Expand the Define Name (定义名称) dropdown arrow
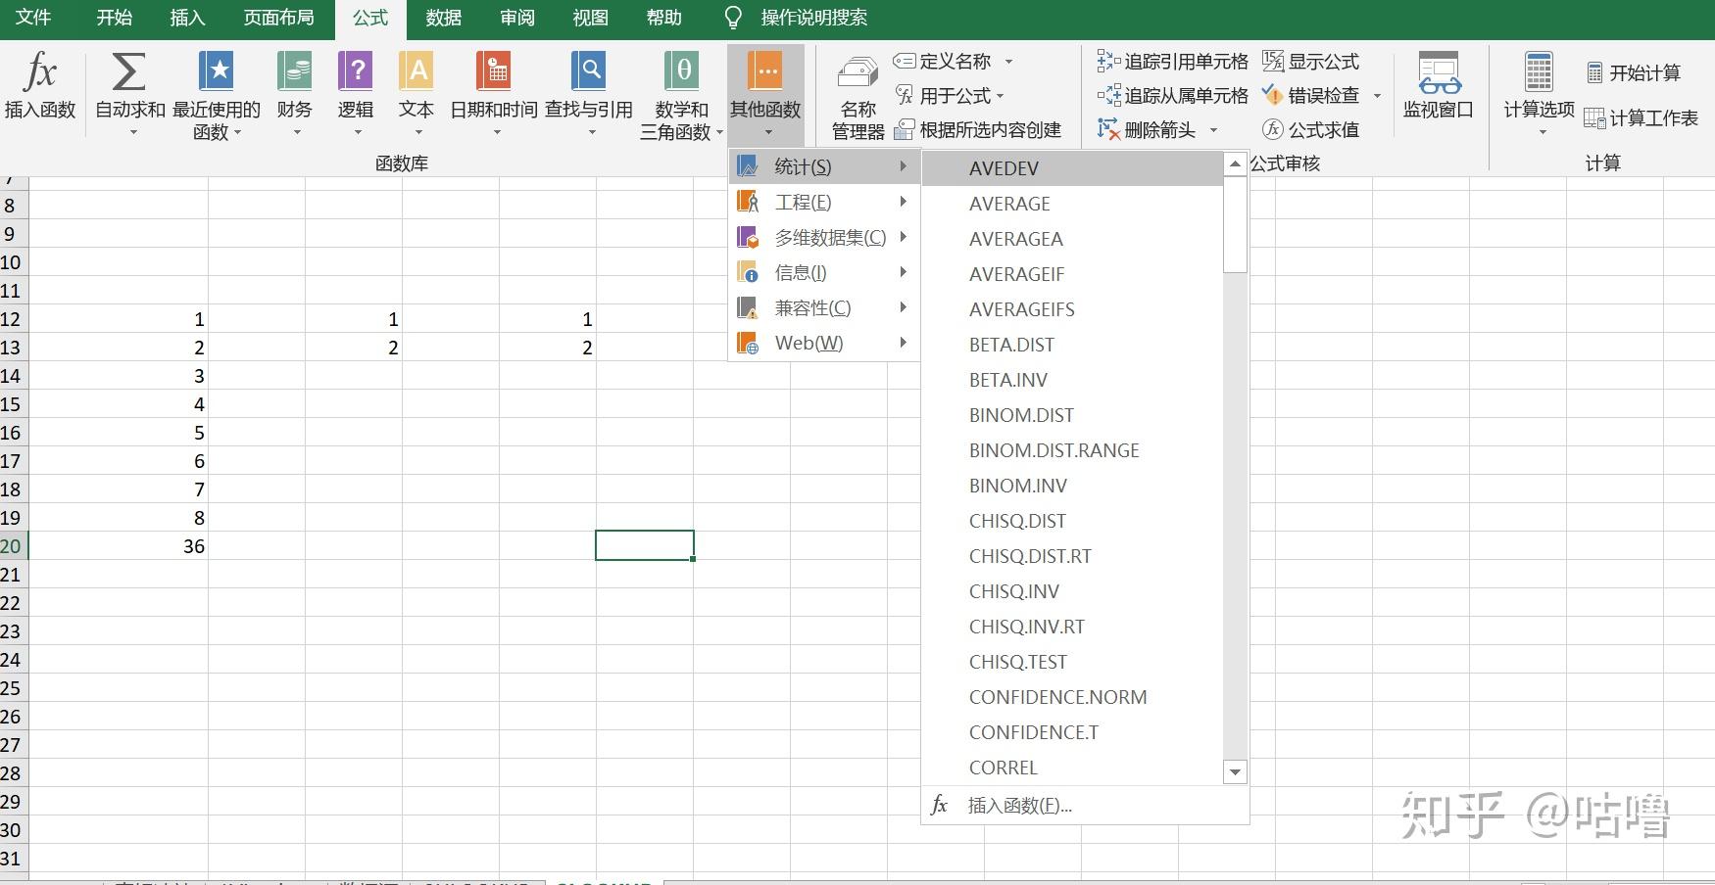The width and height of the screenshot is (1715, 885). [1008, 62]
